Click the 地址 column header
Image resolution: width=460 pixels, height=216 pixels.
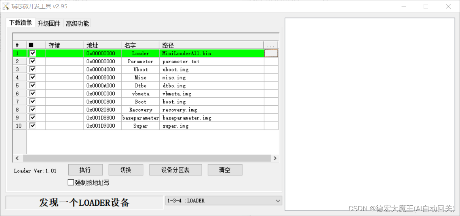click(x=102, y=45)
